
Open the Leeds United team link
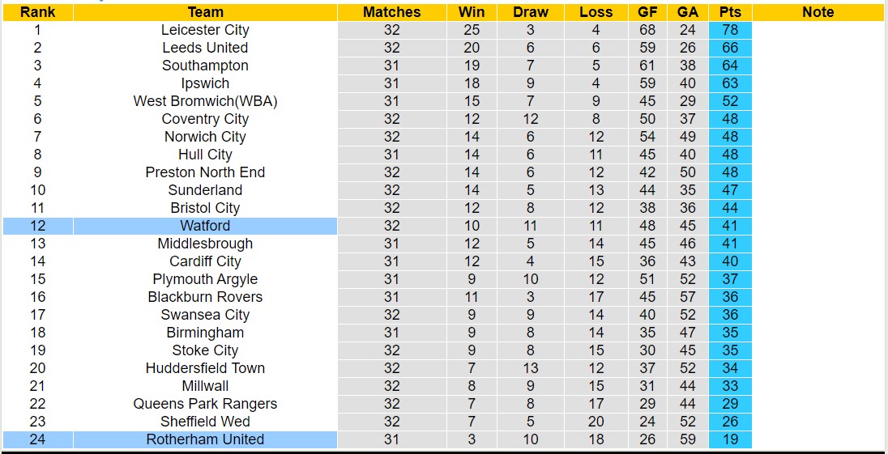click(x=205, y=48)
